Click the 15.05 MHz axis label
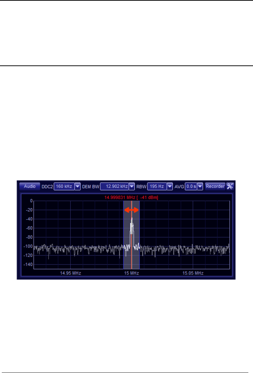This screenshot has height=373, width=253. (x=193, y=273)
